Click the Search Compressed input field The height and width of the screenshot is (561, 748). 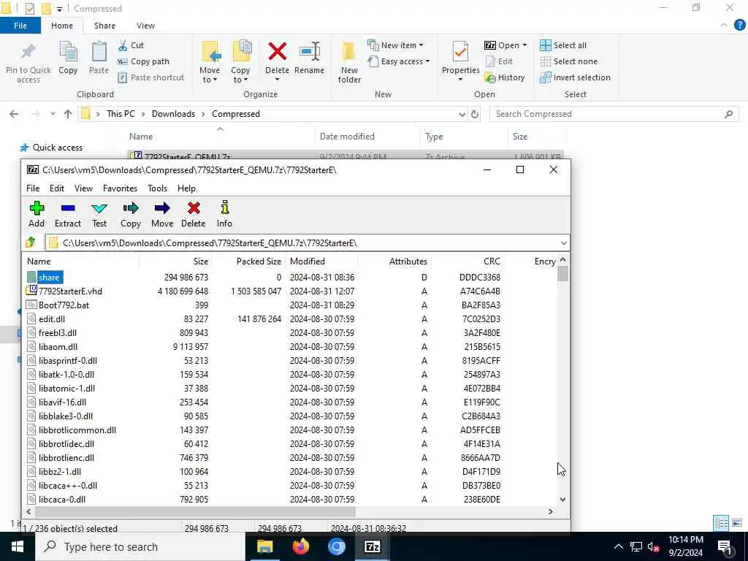[614, 114]
